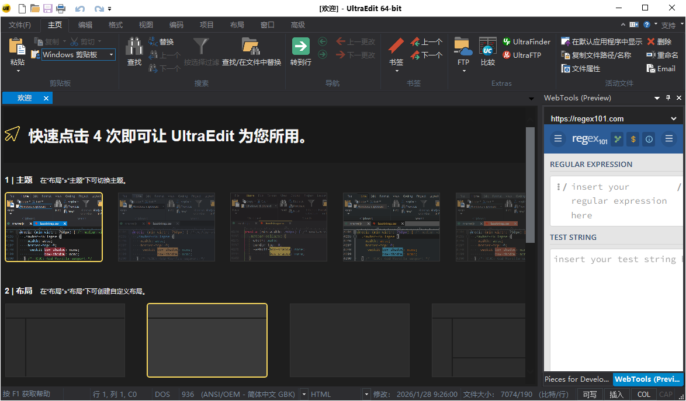Open the file type dropdown showing HTML
Image resolution: width=686 pixels, height=401 pixels.
[x=366, y=393]
